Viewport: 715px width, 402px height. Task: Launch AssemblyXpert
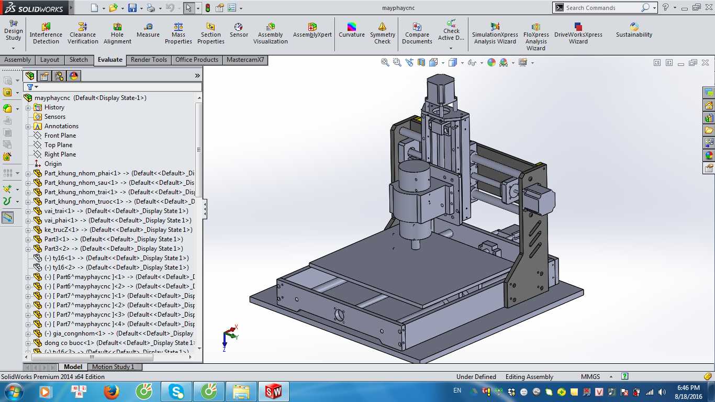pos(312,30)
